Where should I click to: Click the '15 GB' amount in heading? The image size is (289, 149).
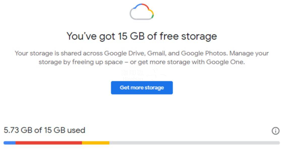point(131,36)
